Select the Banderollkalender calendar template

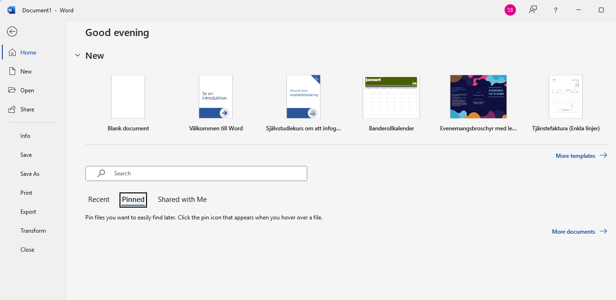point(391,97)
